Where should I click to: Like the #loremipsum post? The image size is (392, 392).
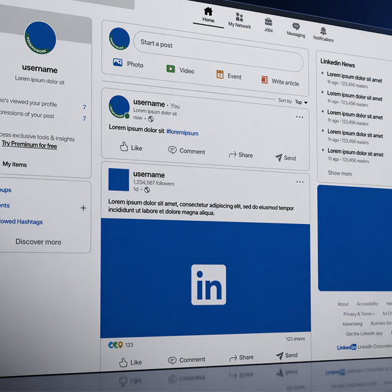point(131,147)
